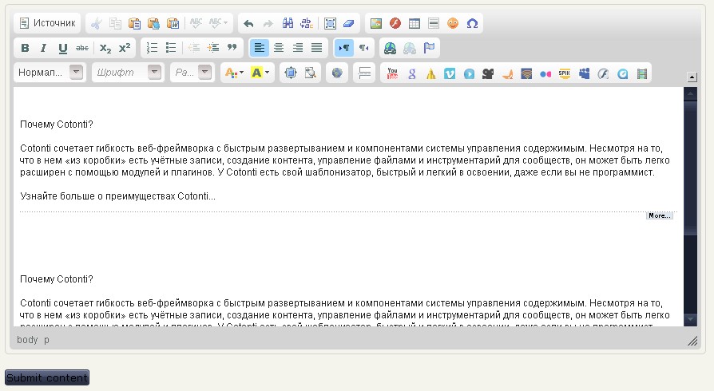Open the Нормал... format dropdown
Screen dimensions: 714x391
click(x=50, y=73)
